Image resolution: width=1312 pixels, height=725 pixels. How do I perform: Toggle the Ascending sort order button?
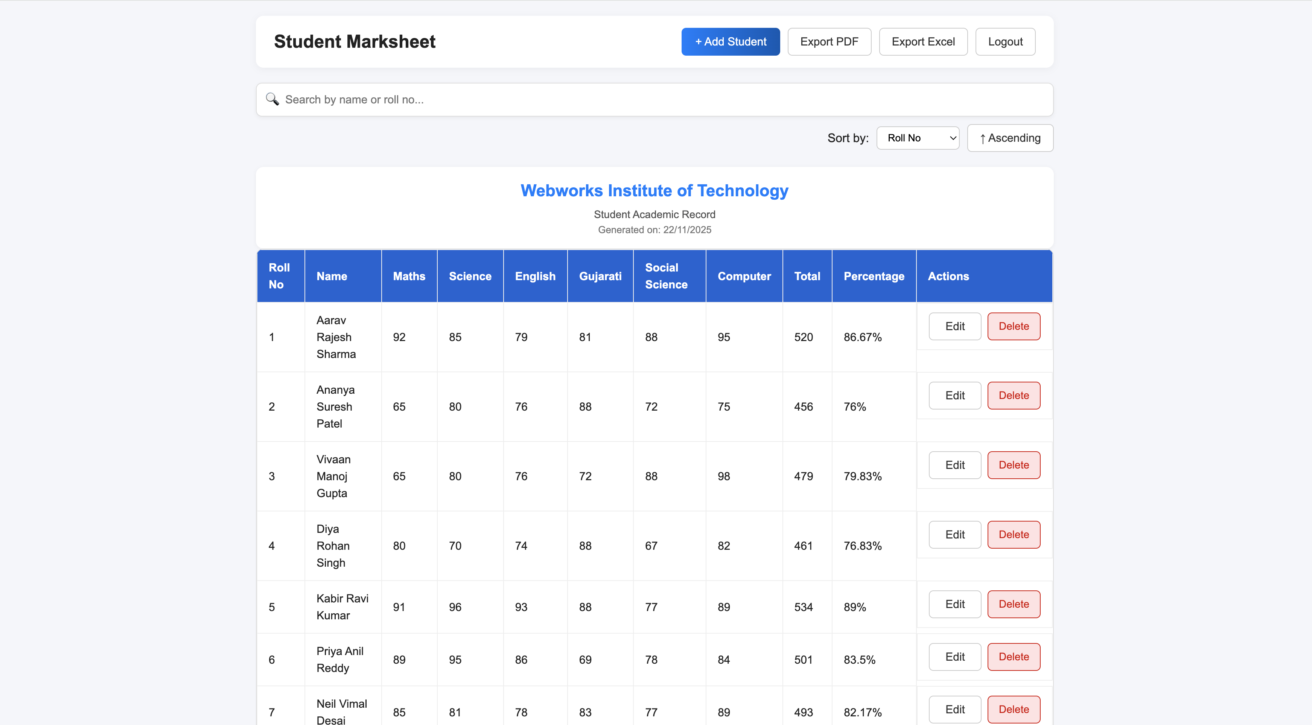(1010, 138)
